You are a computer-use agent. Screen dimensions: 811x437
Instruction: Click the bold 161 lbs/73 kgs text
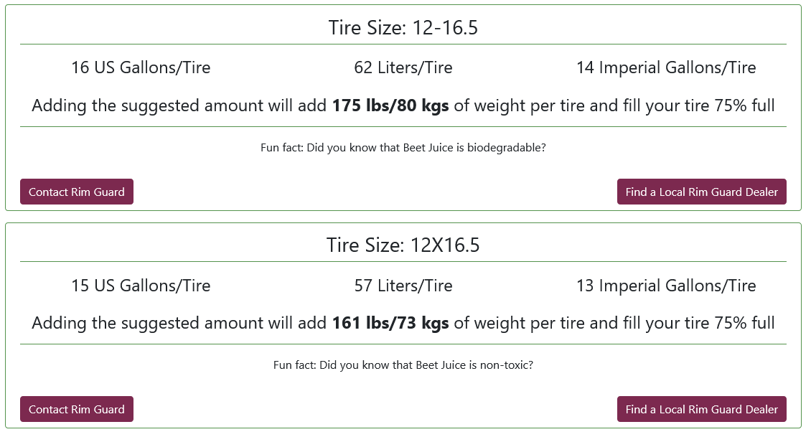(x=390, y=323)
